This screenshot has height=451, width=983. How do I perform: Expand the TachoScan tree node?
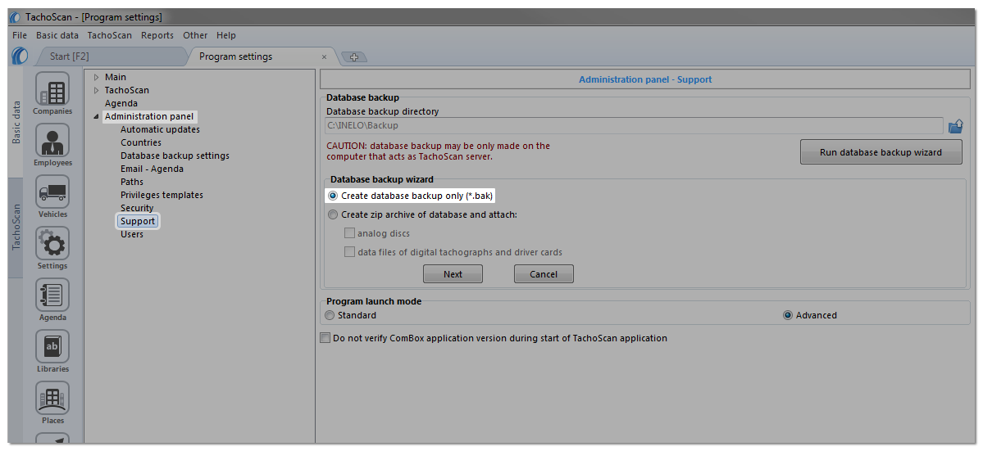click(96, 90)
